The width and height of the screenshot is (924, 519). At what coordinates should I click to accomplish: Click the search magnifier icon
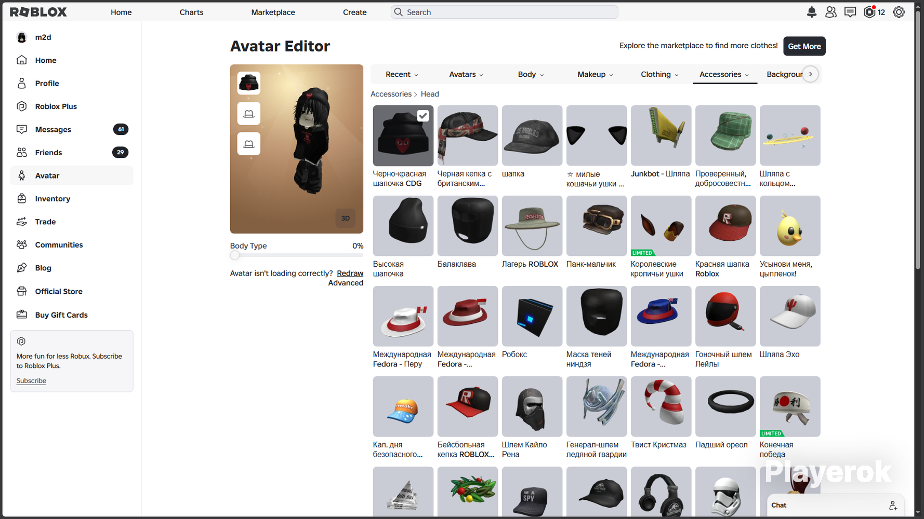pos(399,12)
